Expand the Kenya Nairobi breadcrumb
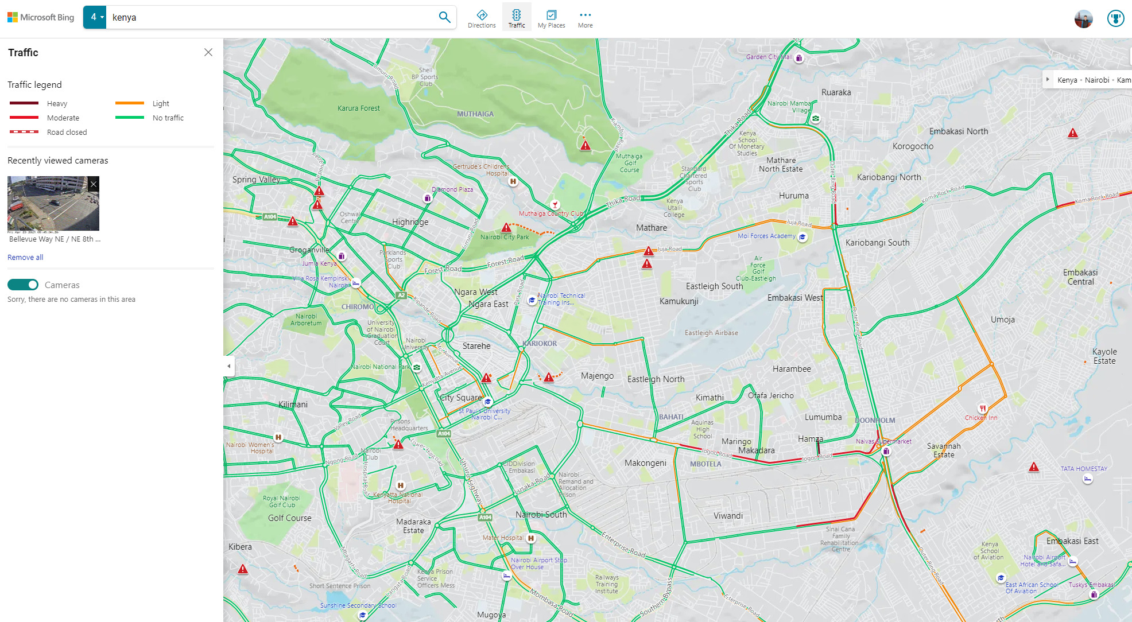This screenshot has width=1132, height=622. pos(1049,79)
